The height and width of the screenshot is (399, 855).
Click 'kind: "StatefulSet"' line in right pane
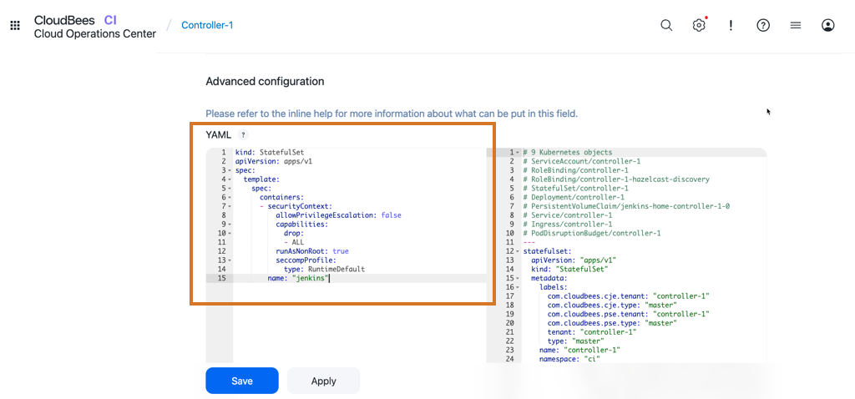coord(569,270)
